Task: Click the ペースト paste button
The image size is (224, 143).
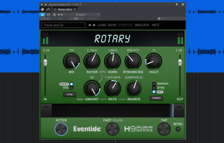Action: (x=92, y=19)
